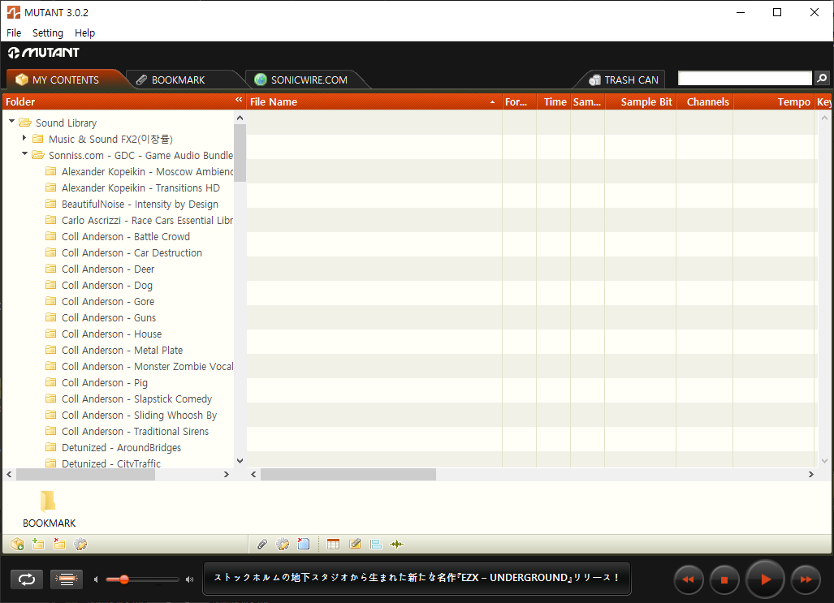The height and width of the screenshot is (603, 834).
Task: Sort by Tempo column header
Action: click(774, 101)
